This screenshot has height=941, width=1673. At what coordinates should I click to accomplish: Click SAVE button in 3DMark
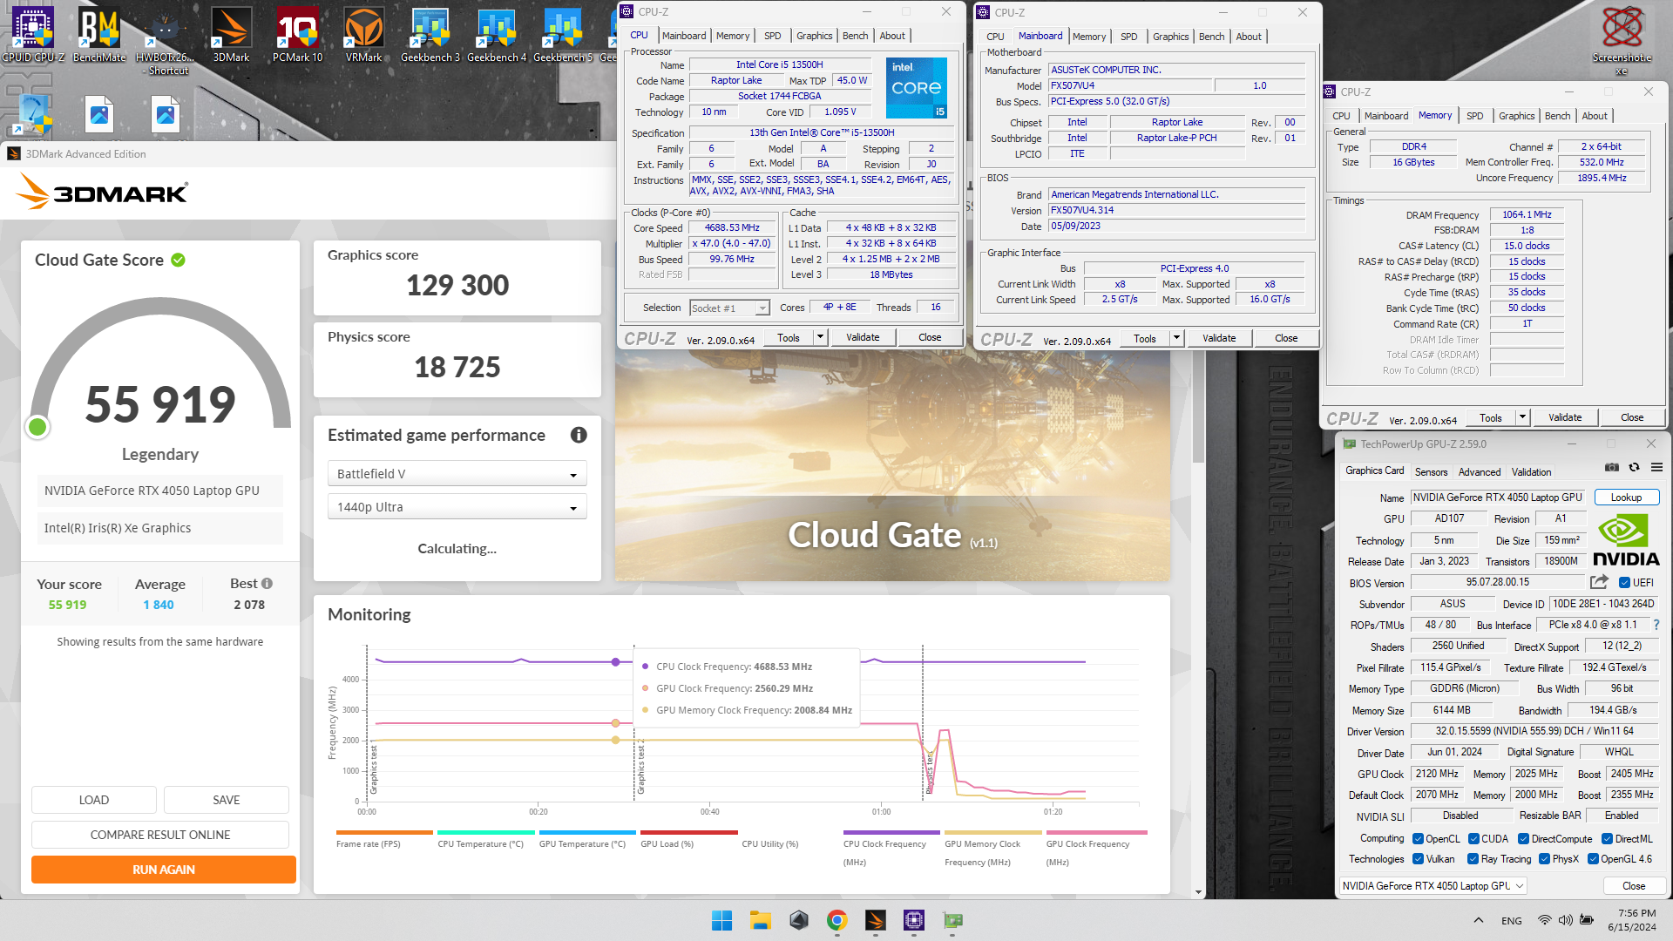pyautogui.click(x=227, y=800)
